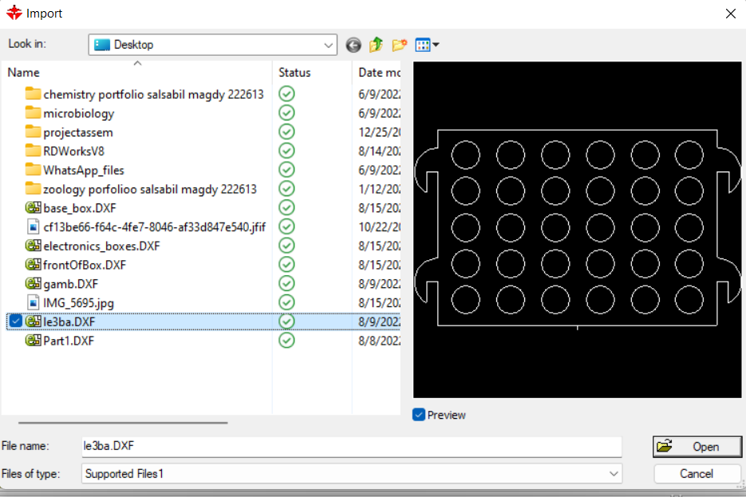Click into the File name text field
The image size is (746, 497).
click(351, 447)
